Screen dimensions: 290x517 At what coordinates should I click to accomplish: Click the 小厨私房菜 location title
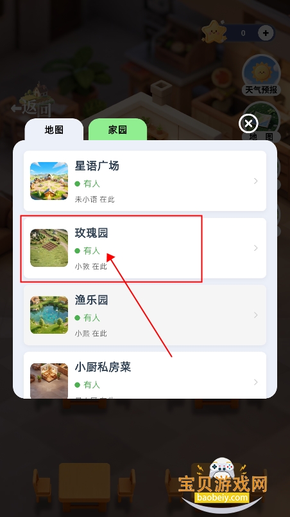click(x=103, y=367)
